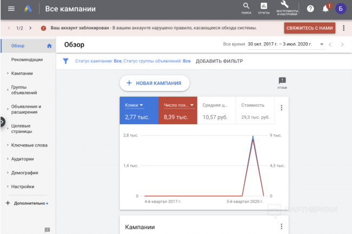Select Рекомендации in the left menu
The height and width of the screenshot is (234, 352).
pos(27,59)
